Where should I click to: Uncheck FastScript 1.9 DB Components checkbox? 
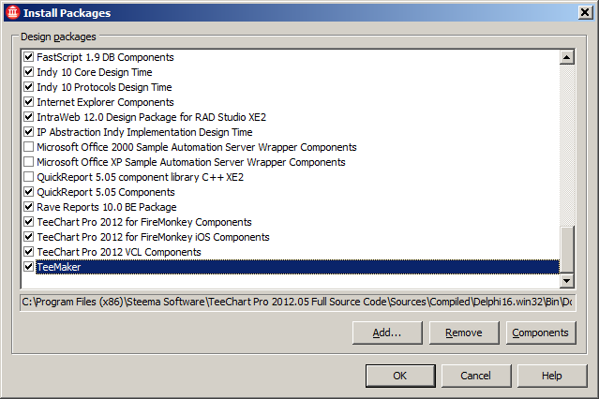pos(29,57)
